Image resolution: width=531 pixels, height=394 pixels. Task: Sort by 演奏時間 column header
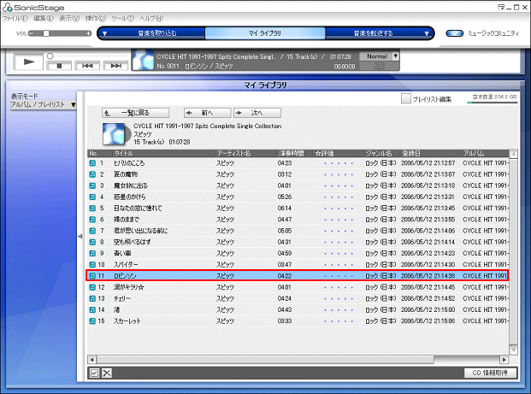click(295, 153)
